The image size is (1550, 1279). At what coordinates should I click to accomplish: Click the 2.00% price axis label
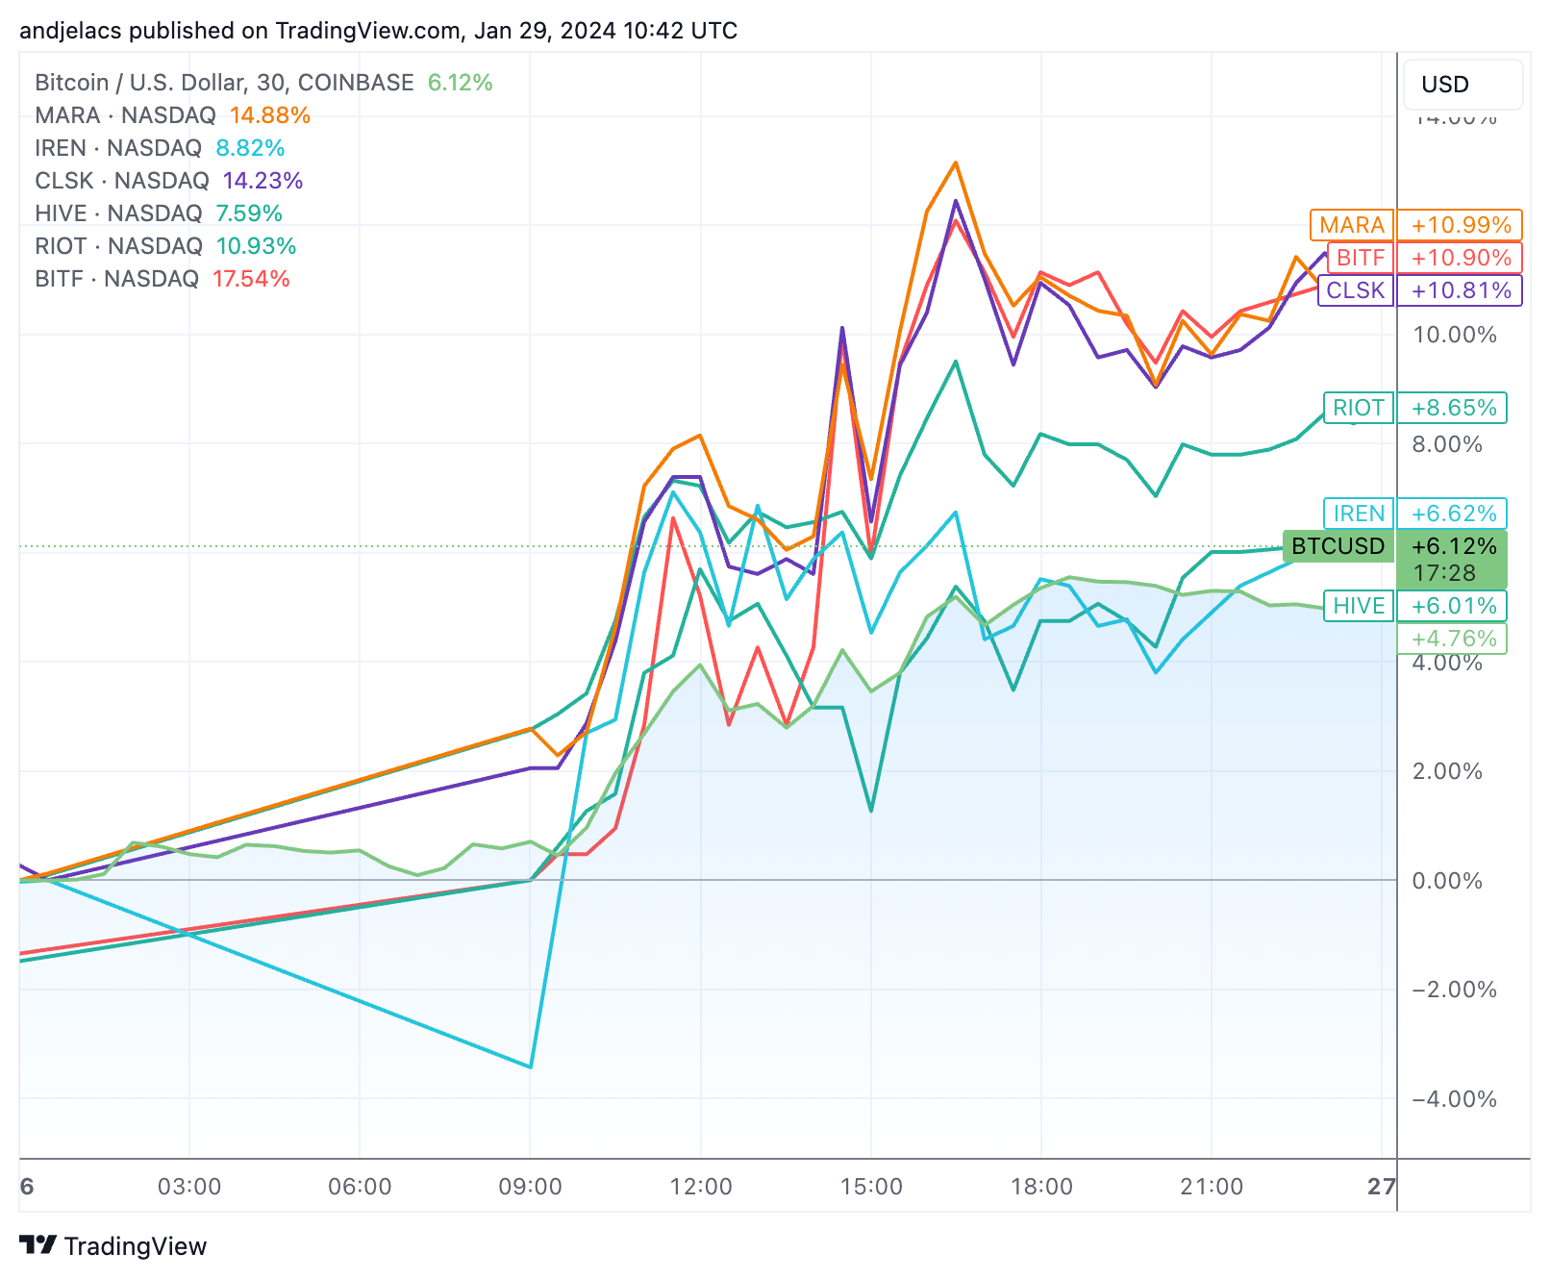(1447, 771)
